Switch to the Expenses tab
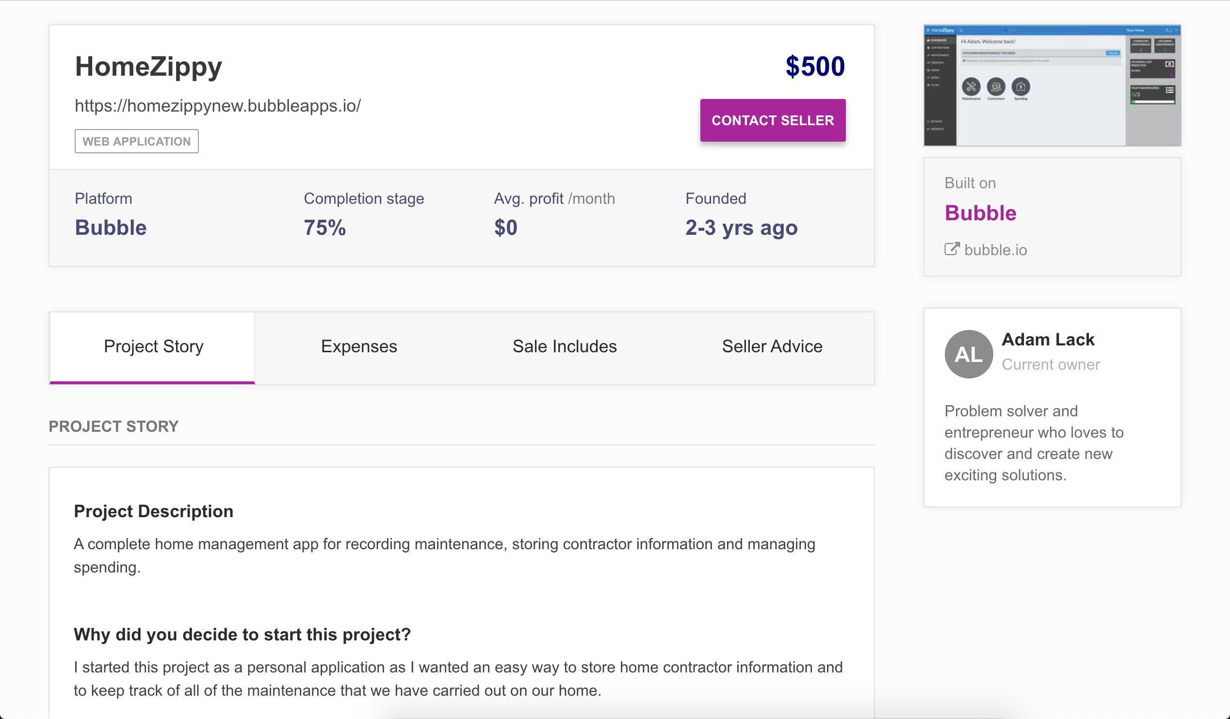1230x719 pixels. tap(359, 346)
